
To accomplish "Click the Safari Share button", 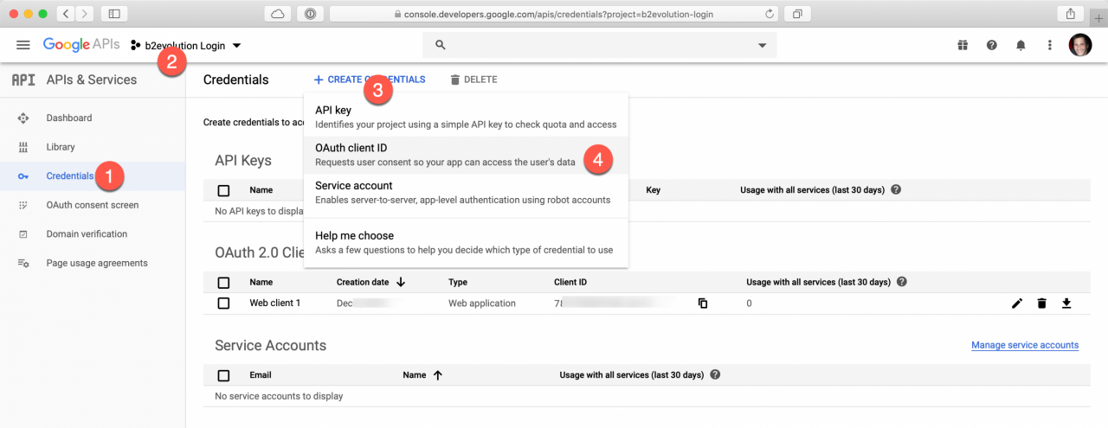I will point(1071,14).
